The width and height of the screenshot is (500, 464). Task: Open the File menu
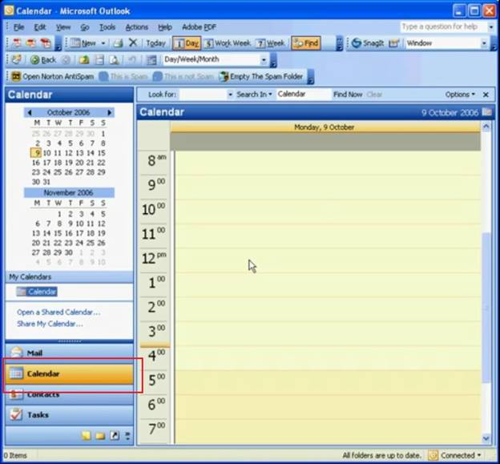pos(18,27)
